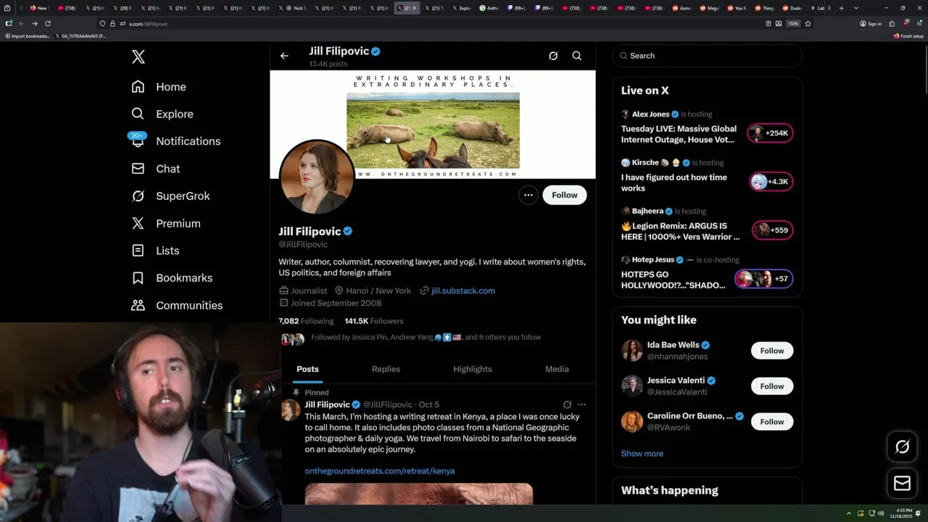
Task: Click Finish setup in bookmarks bar
Action: pos(908,36)
